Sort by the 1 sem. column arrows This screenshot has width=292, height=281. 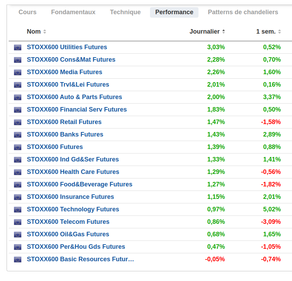[280, 32]
